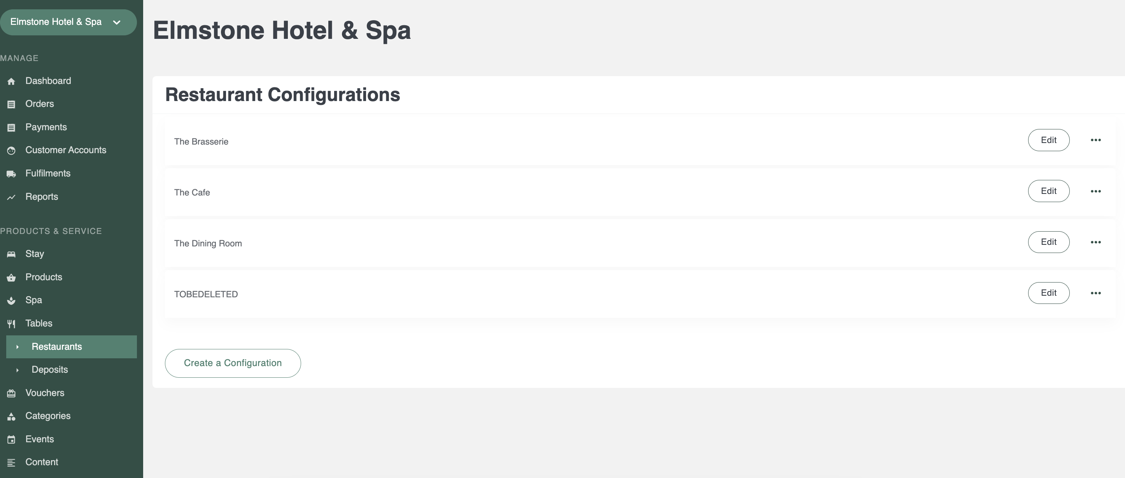1125x478 pixels.
Task: Select The Cafe configuration row
Action: (x=640, y=192)
